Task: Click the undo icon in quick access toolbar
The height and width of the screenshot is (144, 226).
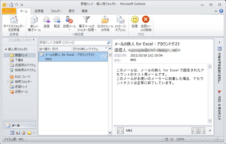Action: 16,5
